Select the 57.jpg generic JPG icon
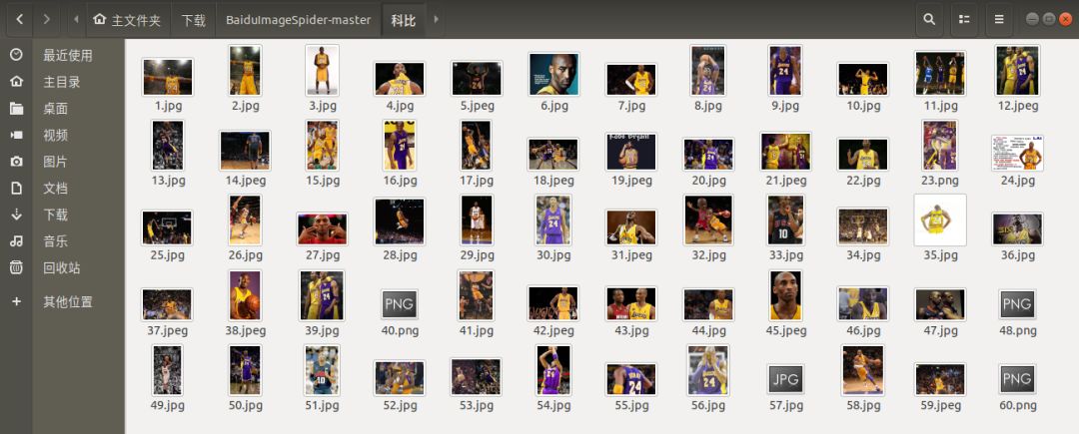The image size is (1079, 434). click(x=786, y=379)
